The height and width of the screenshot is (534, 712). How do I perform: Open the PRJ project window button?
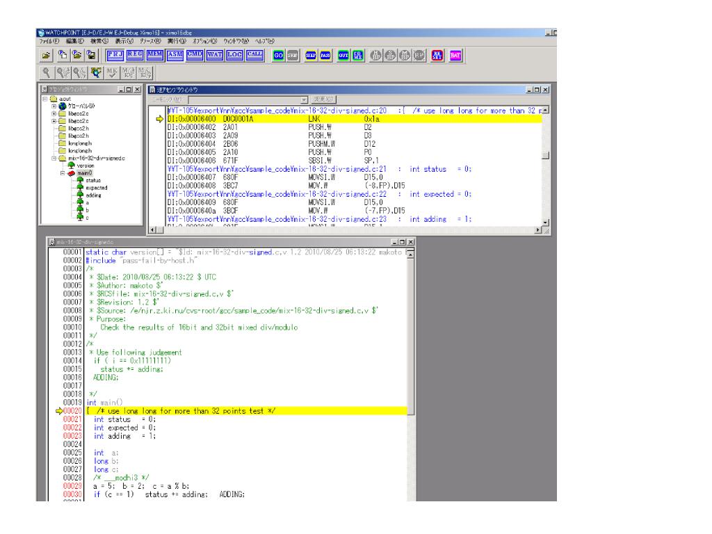[x=115, y=55]
